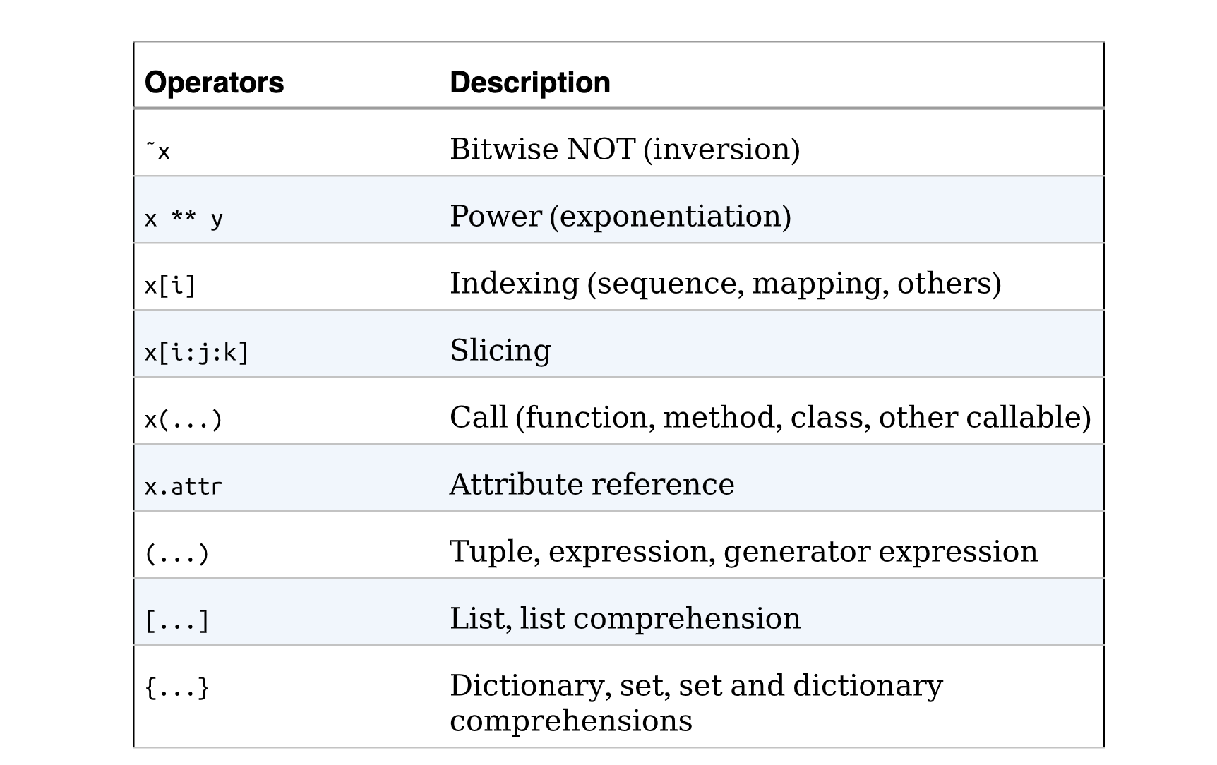Select the Attribute reference description
Screen dimensions: 1217x765
pos(592,484)
